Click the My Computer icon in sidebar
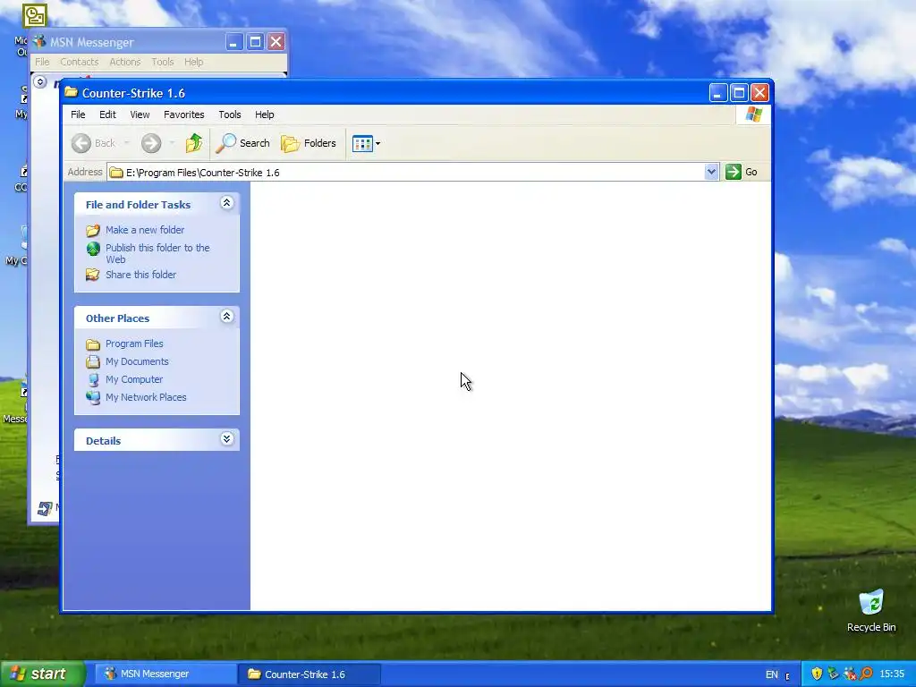 coord(93,379)
